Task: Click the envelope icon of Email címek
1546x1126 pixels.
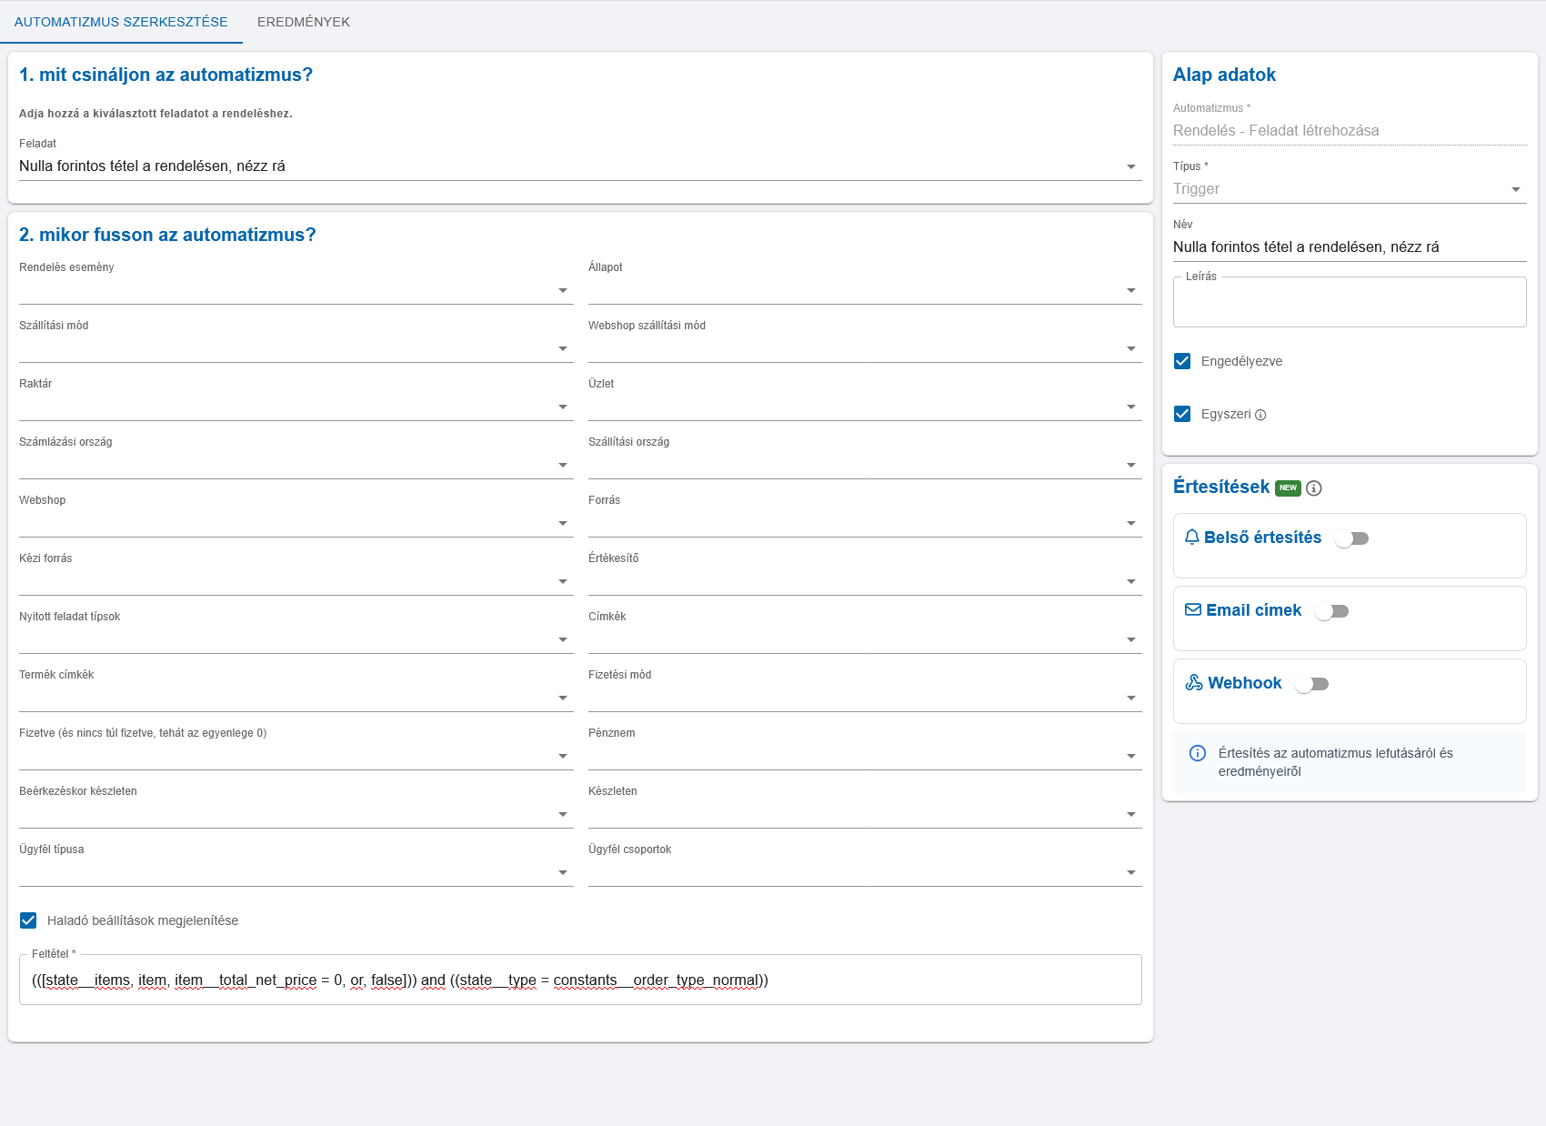Action: [1193, 610]
